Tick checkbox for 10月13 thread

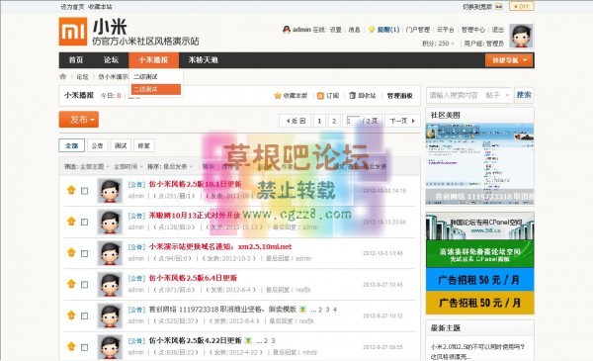tap(85, 223)
